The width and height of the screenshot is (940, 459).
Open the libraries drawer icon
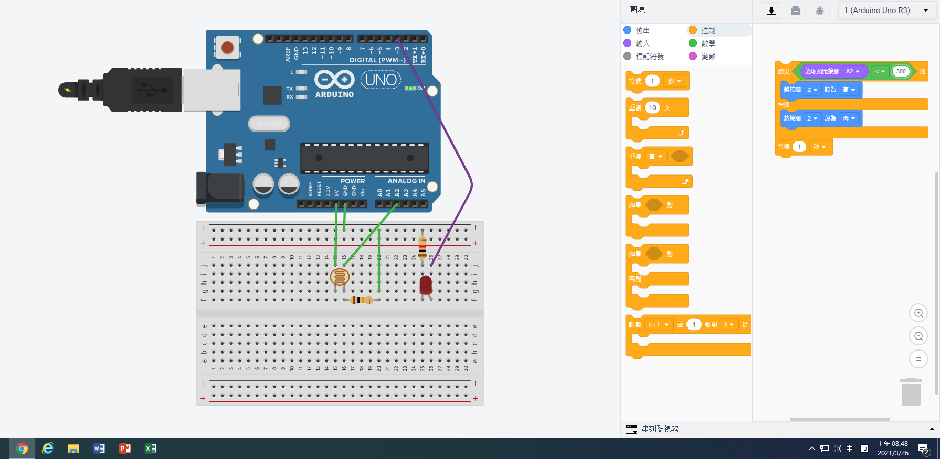tap(796, 10)
